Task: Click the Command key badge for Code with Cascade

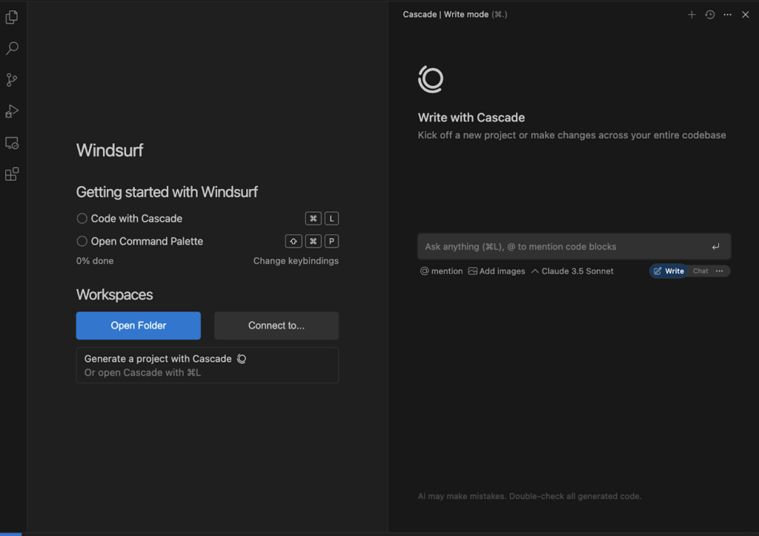Action: tap(314, 219)
